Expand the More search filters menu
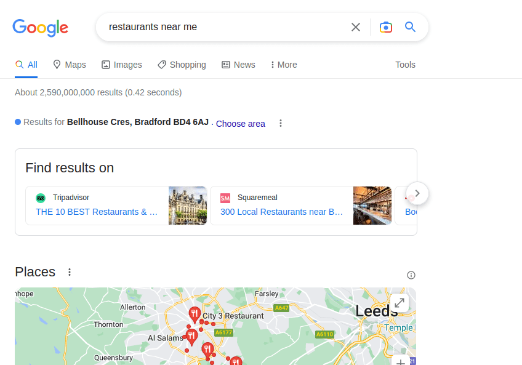522x365 pixels. point(284,65)
